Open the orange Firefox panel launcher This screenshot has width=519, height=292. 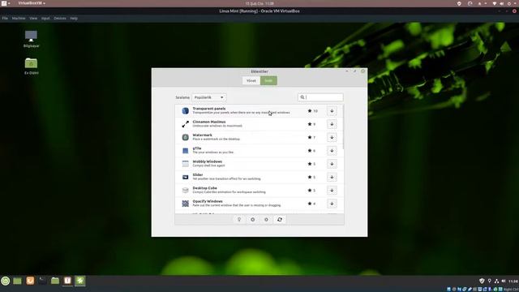pos(30,281)
